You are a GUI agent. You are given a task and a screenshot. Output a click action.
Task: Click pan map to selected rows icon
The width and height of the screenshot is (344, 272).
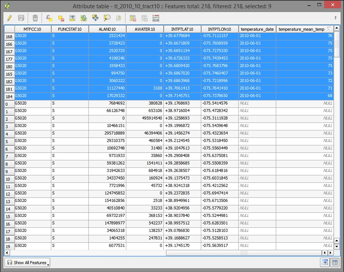pos(96,18)
